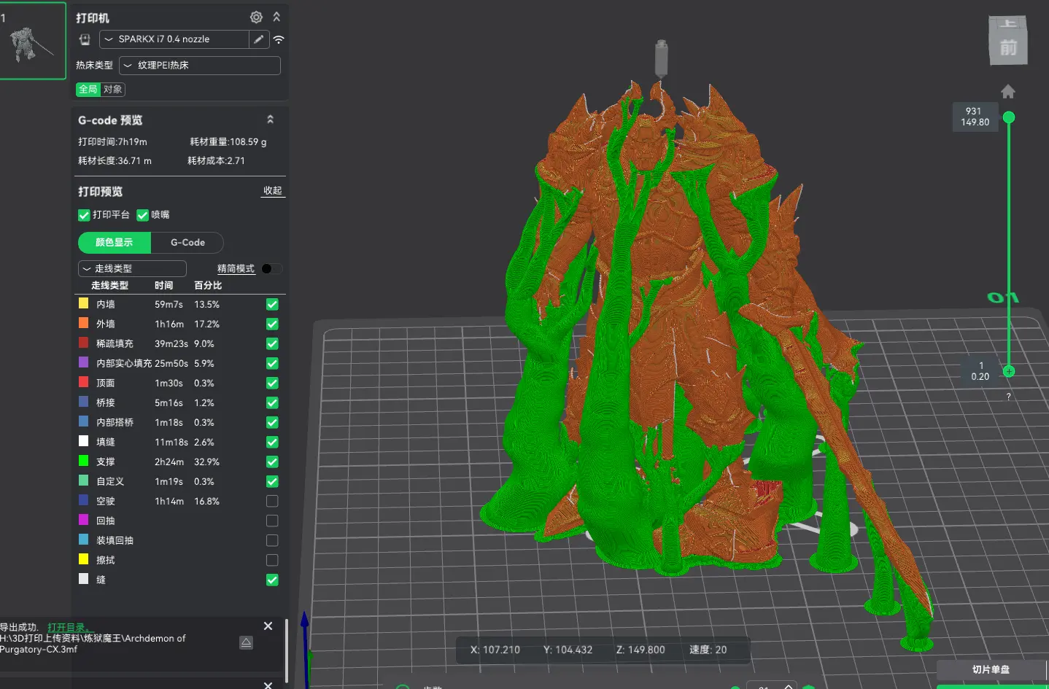The width and height of the screenshot is (1049, 689).
Task: Open the SPARKX i7 0.4 nozzle dropdown
Action: tap(175, 39)
